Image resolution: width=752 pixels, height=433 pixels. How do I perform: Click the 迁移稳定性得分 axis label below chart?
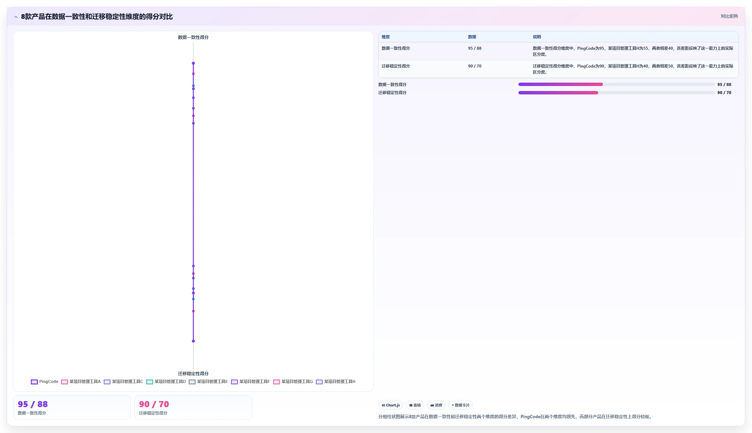tap(193, 374)
